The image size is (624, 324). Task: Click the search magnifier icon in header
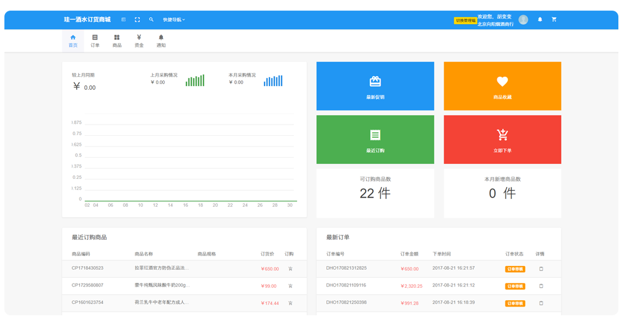click(151, 19)
